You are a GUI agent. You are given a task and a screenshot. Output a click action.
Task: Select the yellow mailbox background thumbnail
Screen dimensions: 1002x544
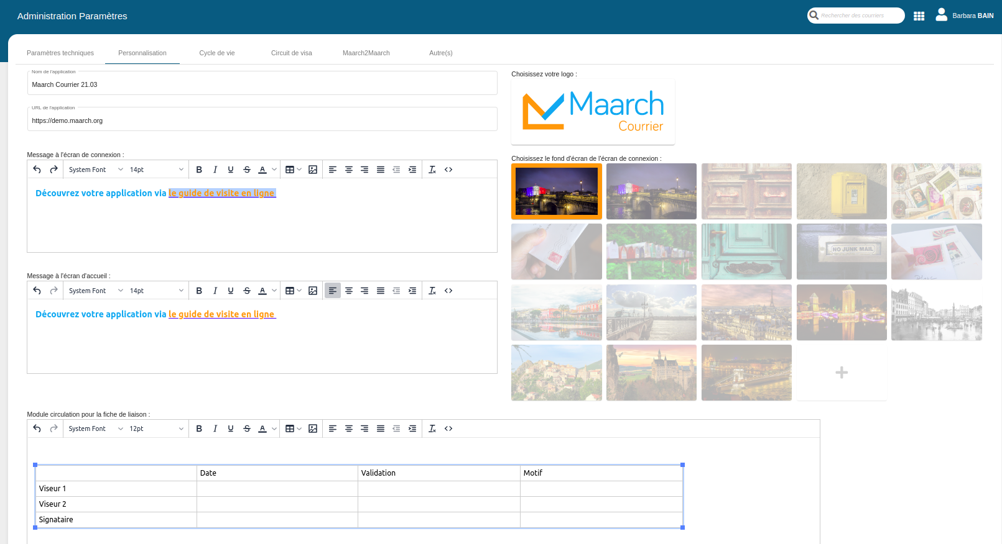(842, 191)
